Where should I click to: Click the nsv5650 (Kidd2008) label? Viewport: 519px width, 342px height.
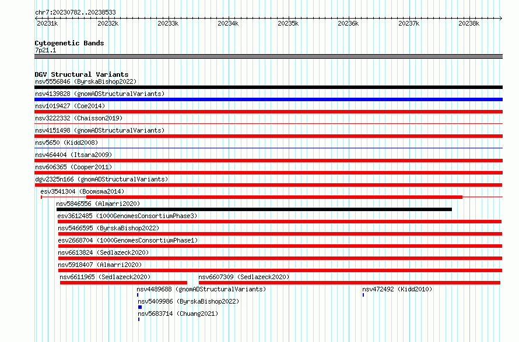tap(66, 142)
